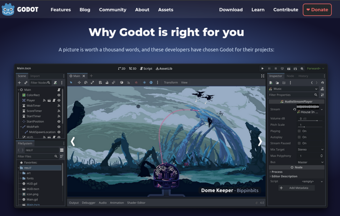Select the Scale mode tool icon
The width and height of the screenshot is (340, 216).
[92, 82]
